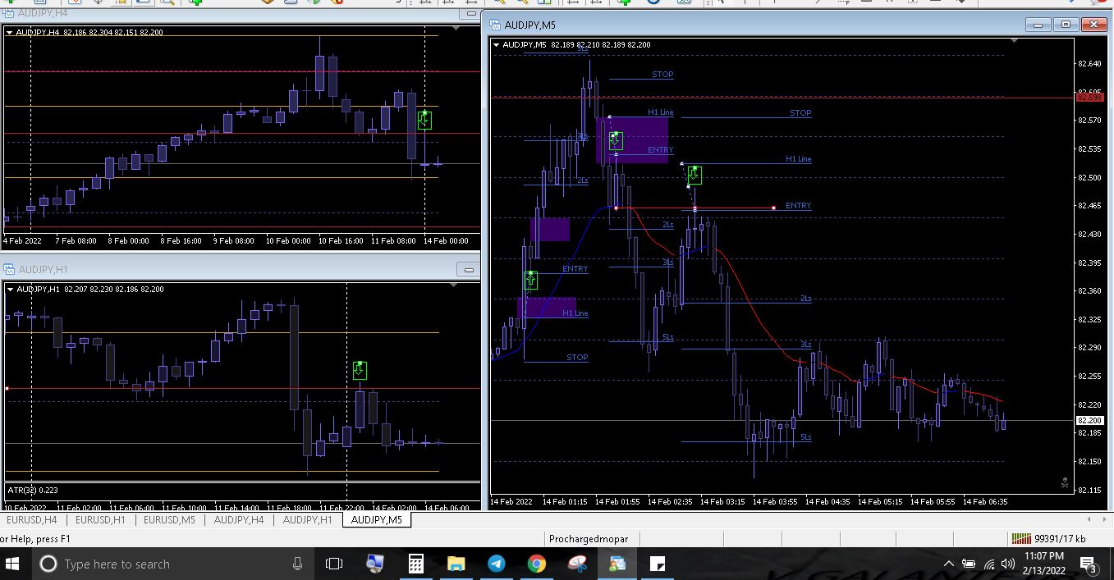
Task: Open Task View from the taskbar
Action: click(x=334, y=564)
